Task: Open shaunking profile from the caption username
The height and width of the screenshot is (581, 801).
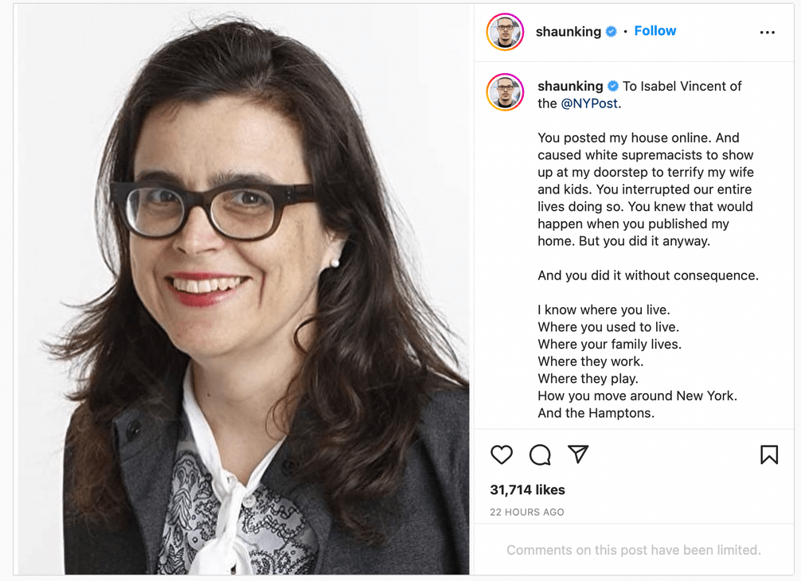Action: tap(570, 86)
